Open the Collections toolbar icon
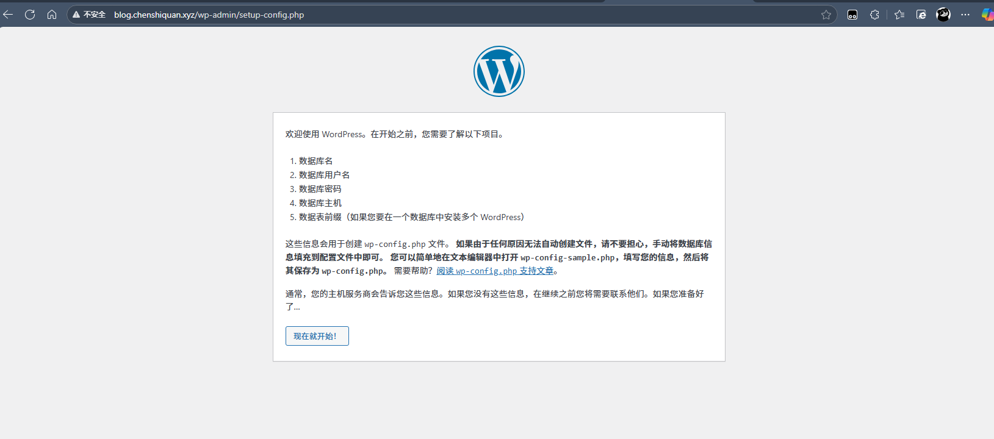The image size is (994, 439). tap(921, 15)
